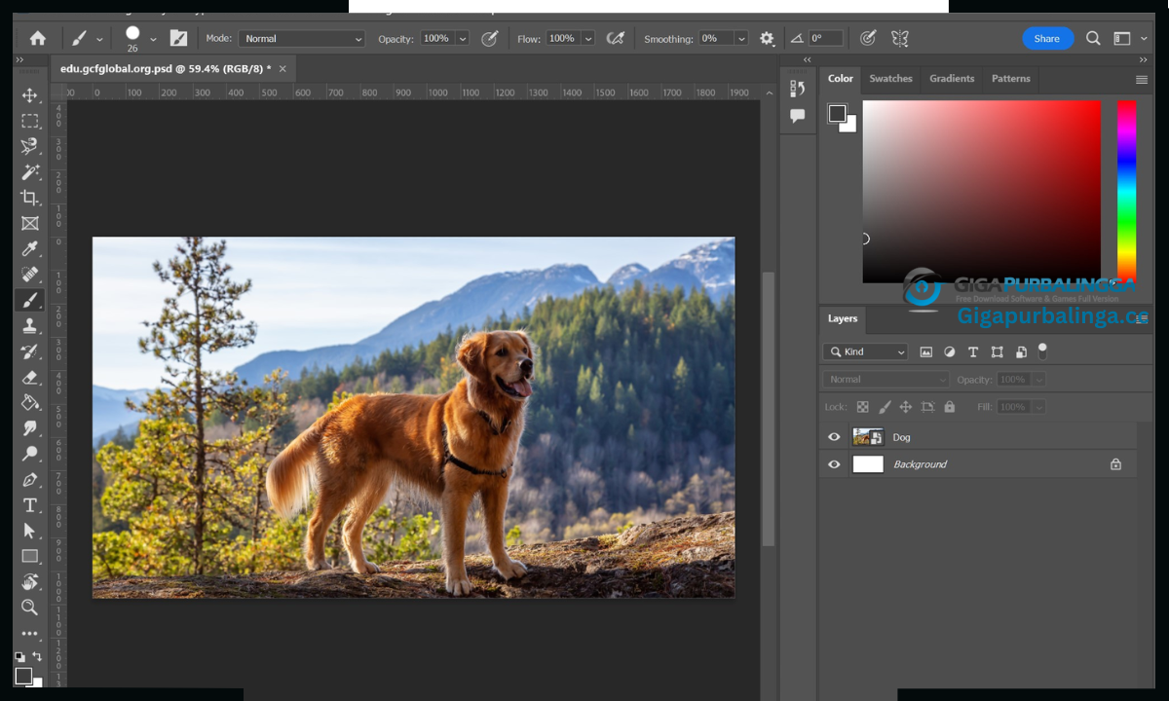
Task: Open the layer filter Kind dropdown
Action: click(865, 351)
